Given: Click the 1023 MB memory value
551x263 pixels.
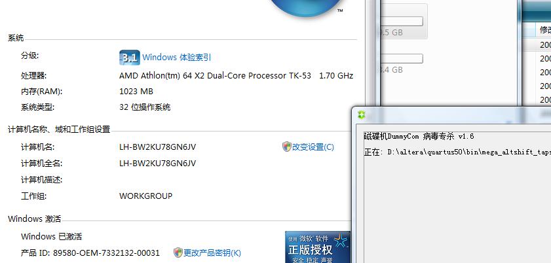Looking at the screenshot, I should 136,92.
